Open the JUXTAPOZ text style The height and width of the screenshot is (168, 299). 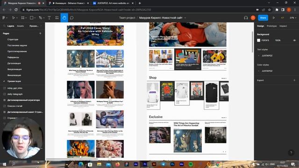coord(267,56)
